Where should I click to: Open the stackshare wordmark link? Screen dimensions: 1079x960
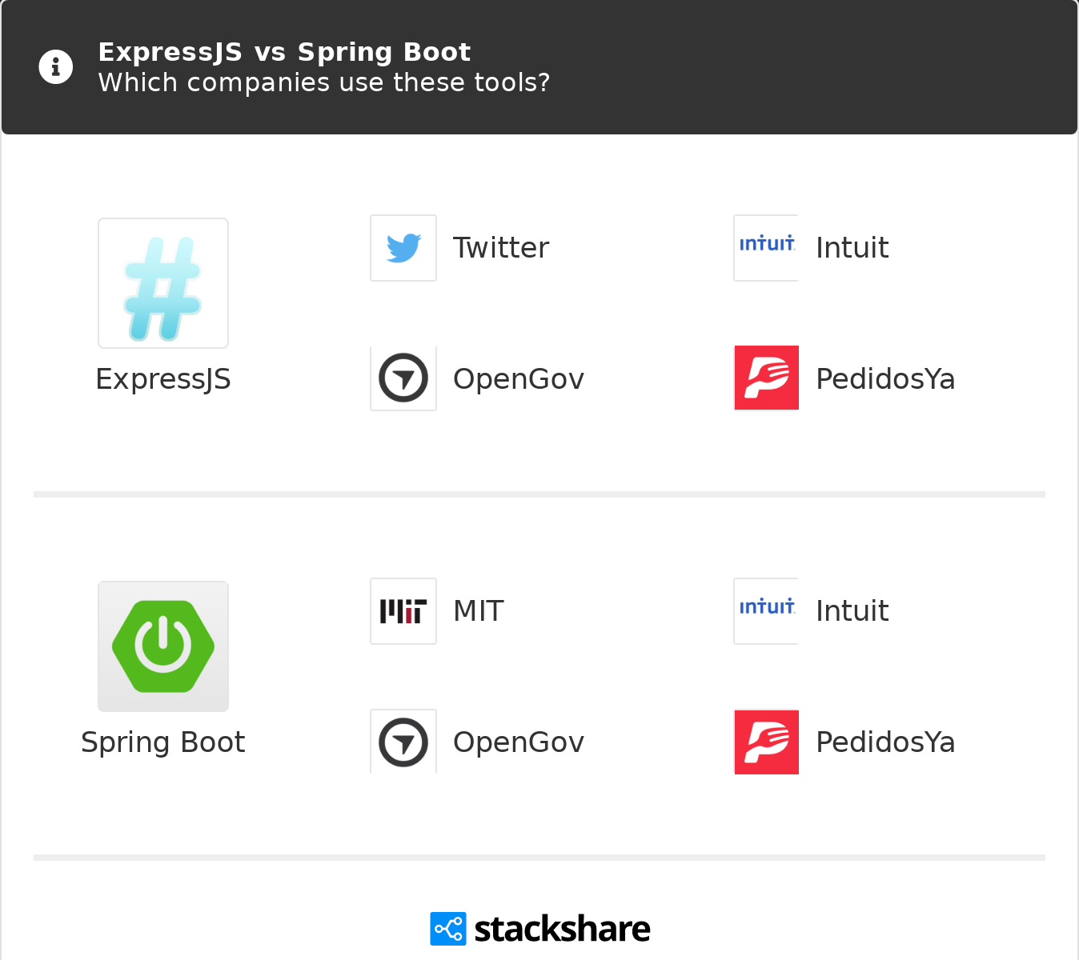pyautogui.click(x=562, y=929)
